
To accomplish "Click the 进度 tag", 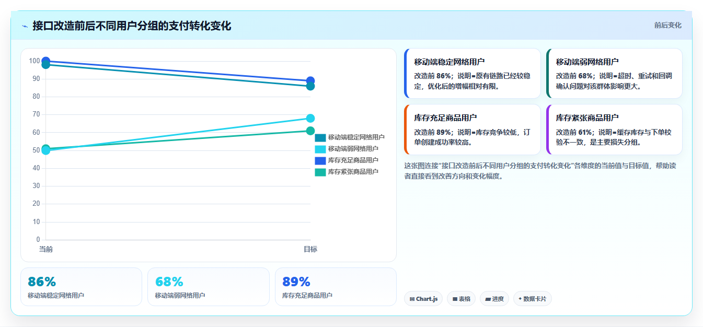I will click(x=494, y=299).
